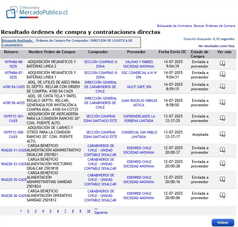Open details icon for order 904228-33-CM25
238x227 pixels.
click(223, 164)
